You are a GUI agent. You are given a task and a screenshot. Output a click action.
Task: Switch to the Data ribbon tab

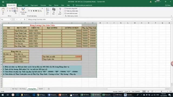point(50,5)
